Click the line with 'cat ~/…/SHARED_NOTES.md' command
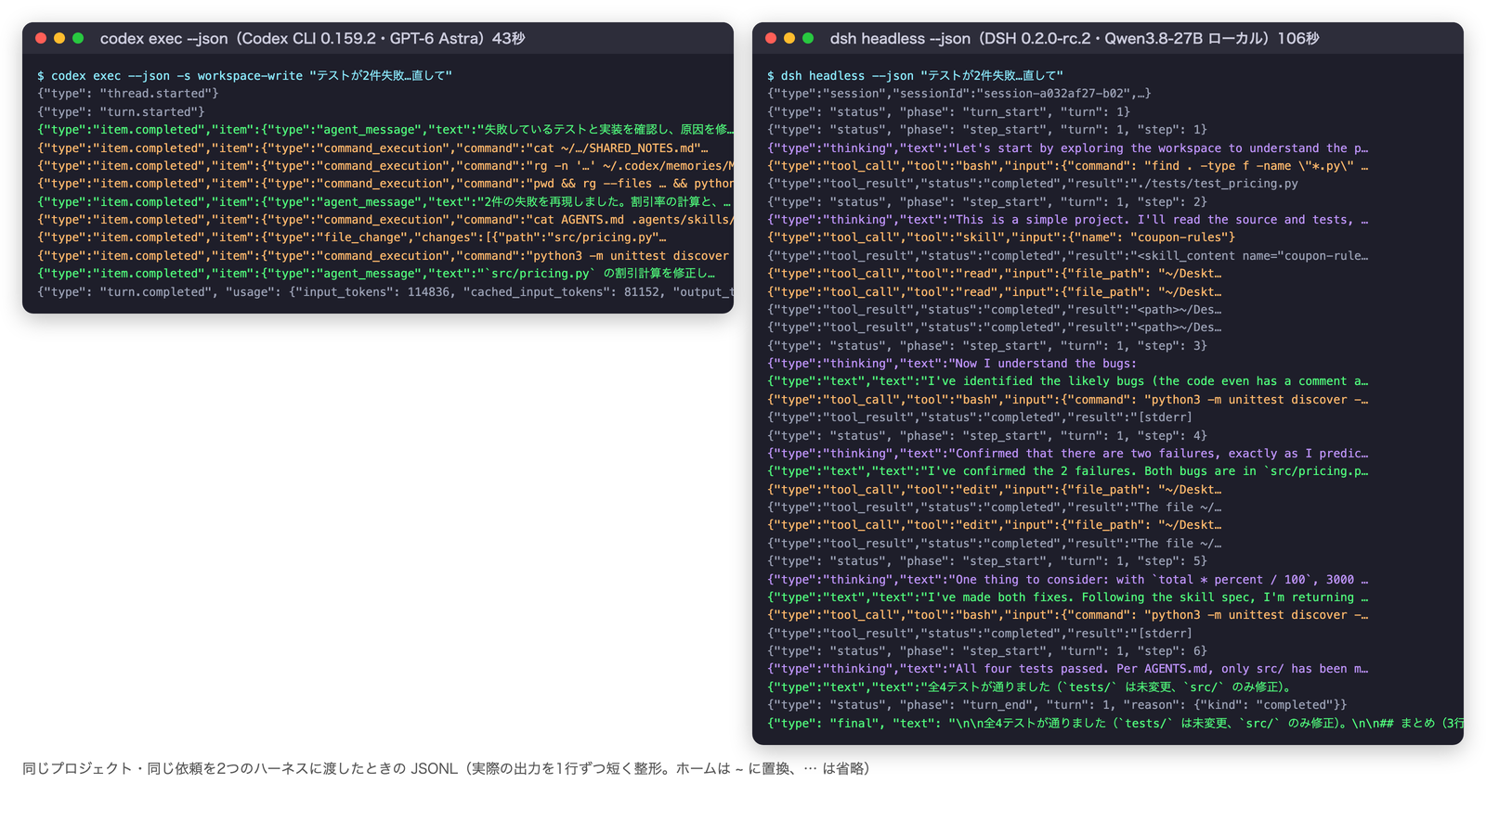The height and width of the screenshot is (835, 1486). 372,148
